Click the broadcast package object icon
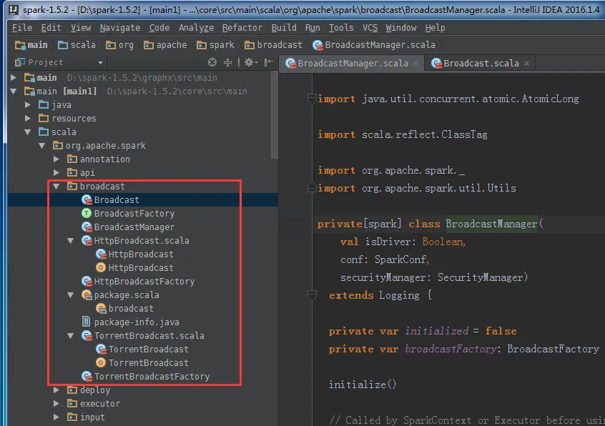This screenshot has height=426, width=605. pyautogui.click(x=101, y=308)
